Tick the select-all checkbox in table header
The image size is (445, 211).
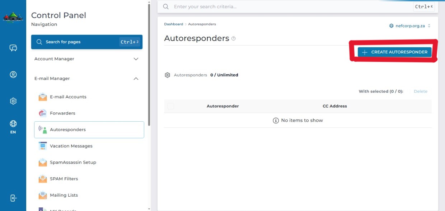pos(171,106)
